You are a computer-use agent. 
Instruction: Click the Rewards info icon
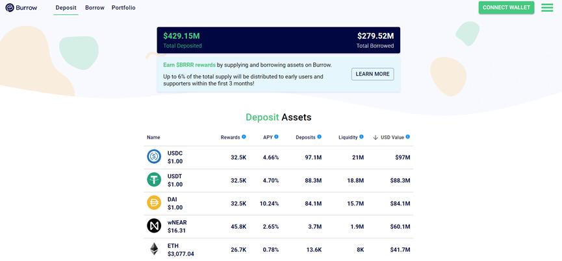coord(244,137)
